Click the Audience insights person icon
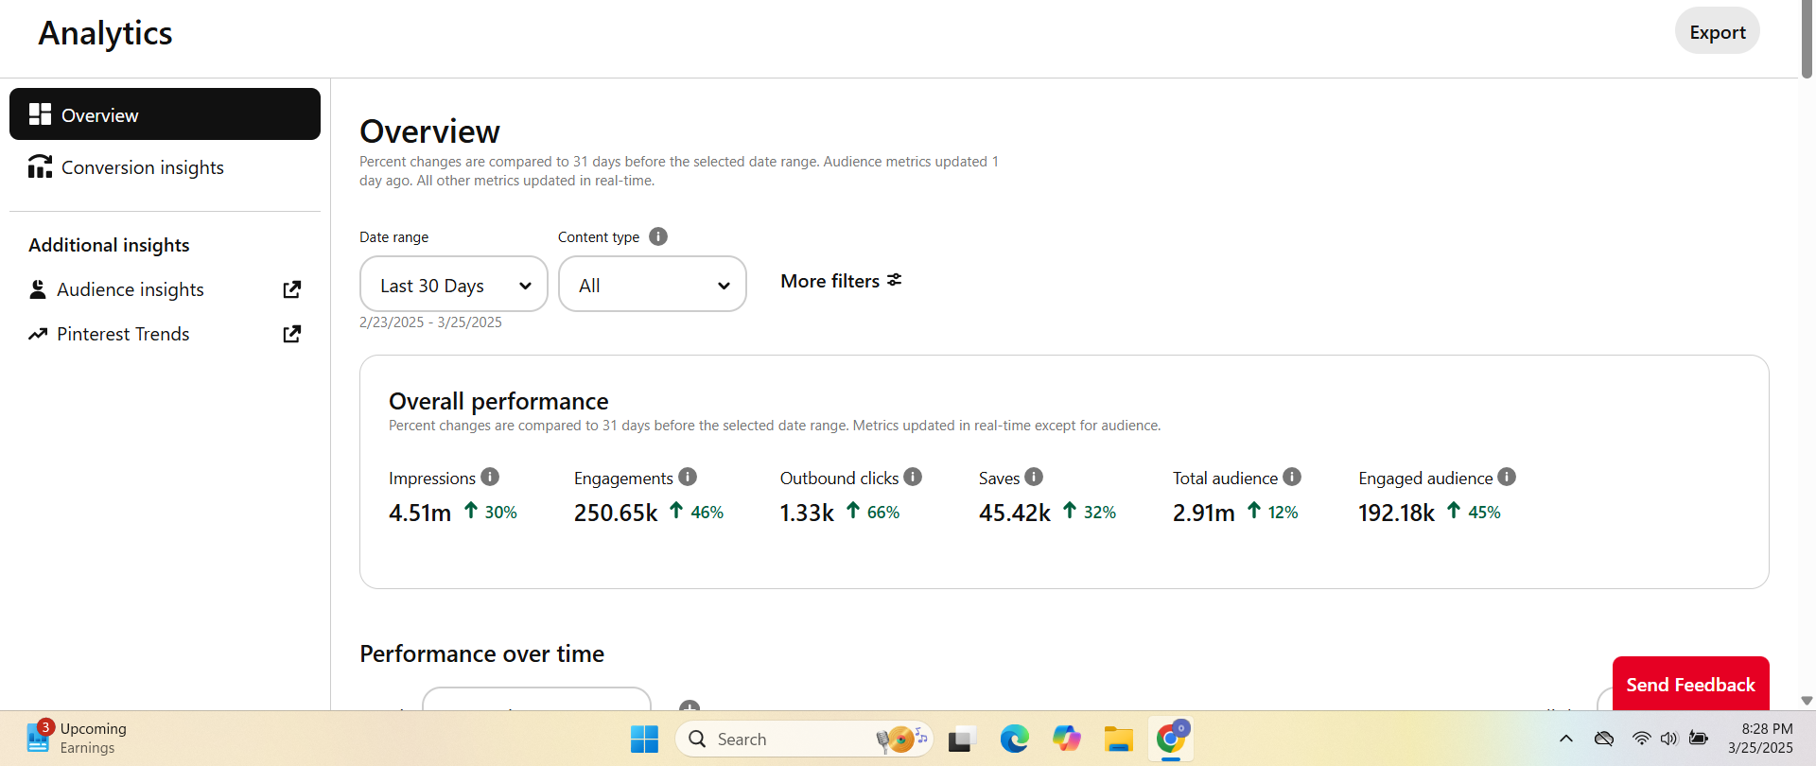 point(38,289)
